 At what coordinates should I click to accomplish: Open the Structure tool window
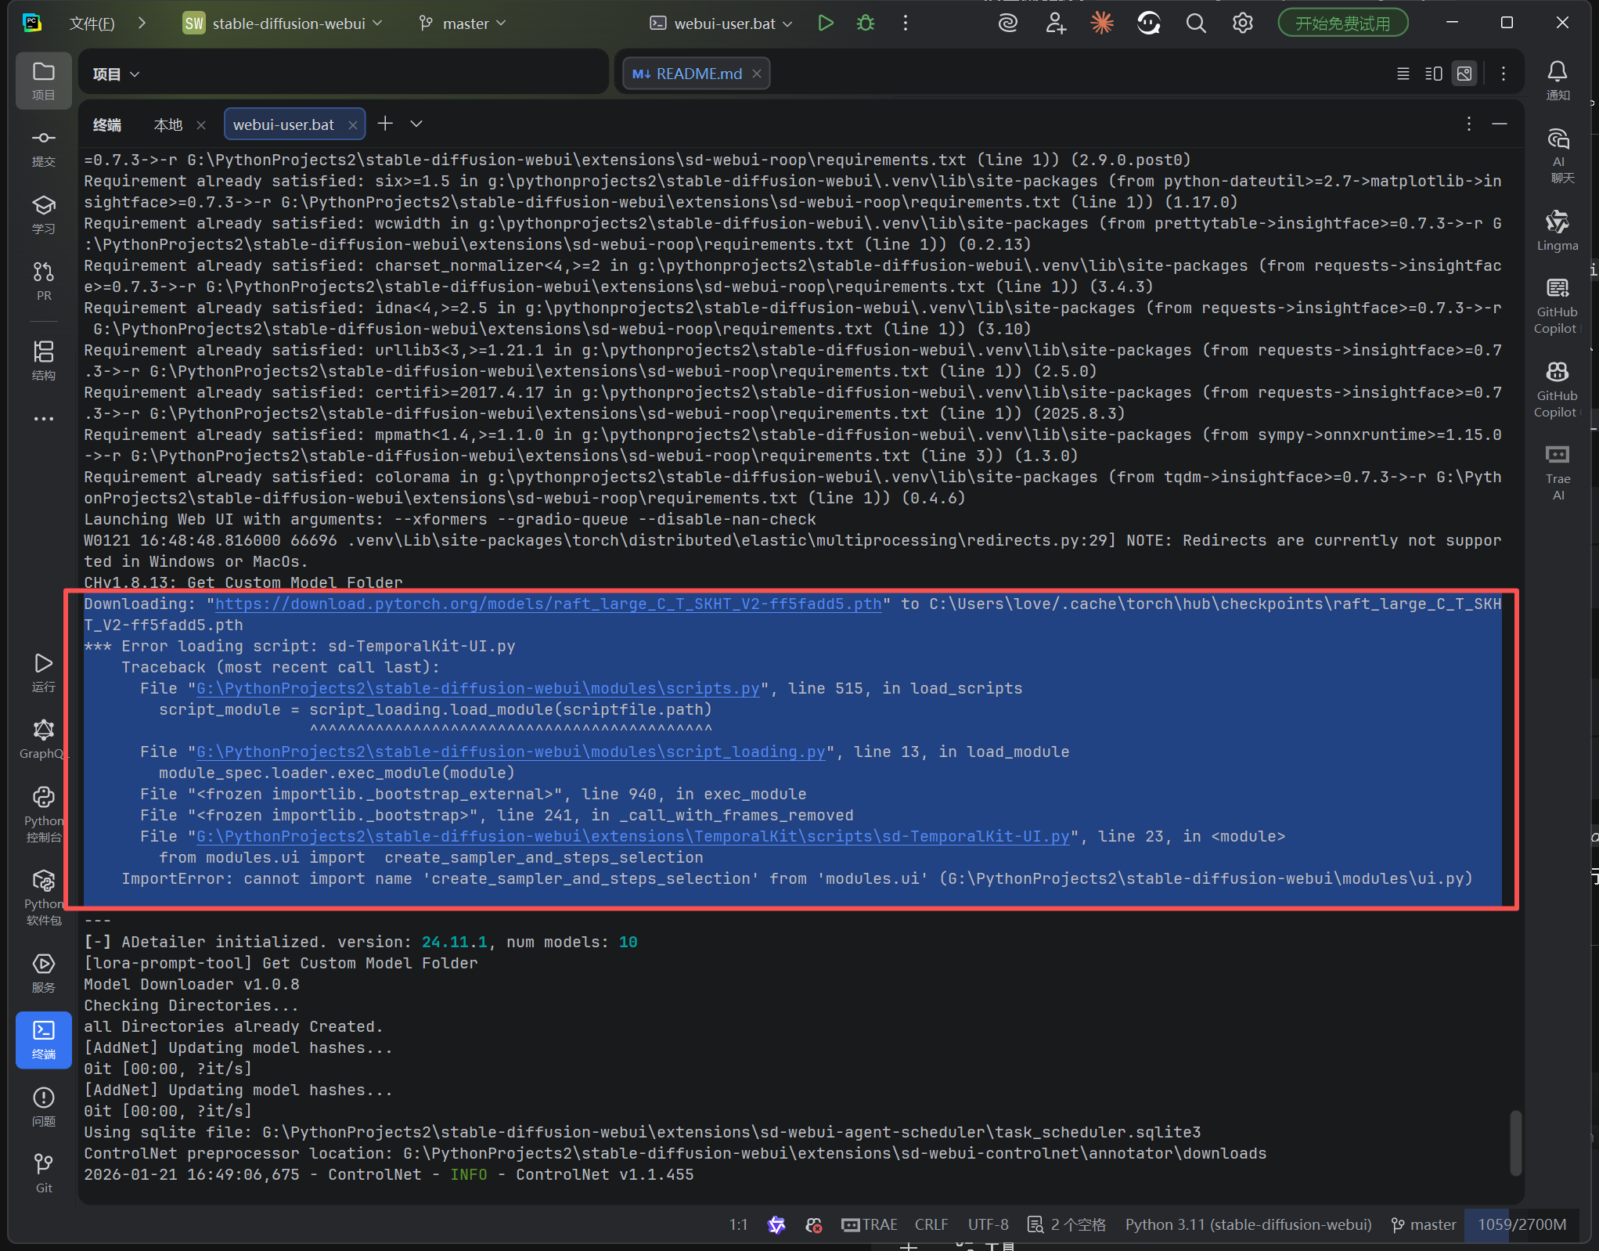click(x=44, y=360)
